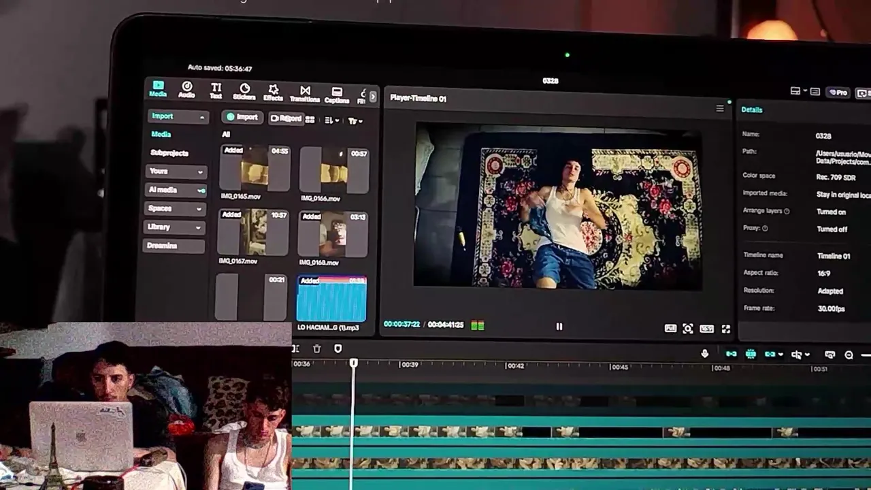Click the playhead handle on the ruler
The image size is (871, 490).
(353, 363)
